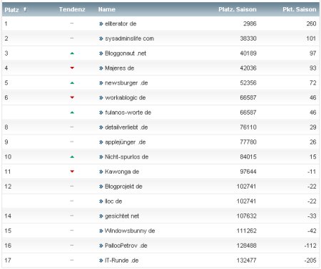Click the arrow icon before IT-Runde .de

101,260
